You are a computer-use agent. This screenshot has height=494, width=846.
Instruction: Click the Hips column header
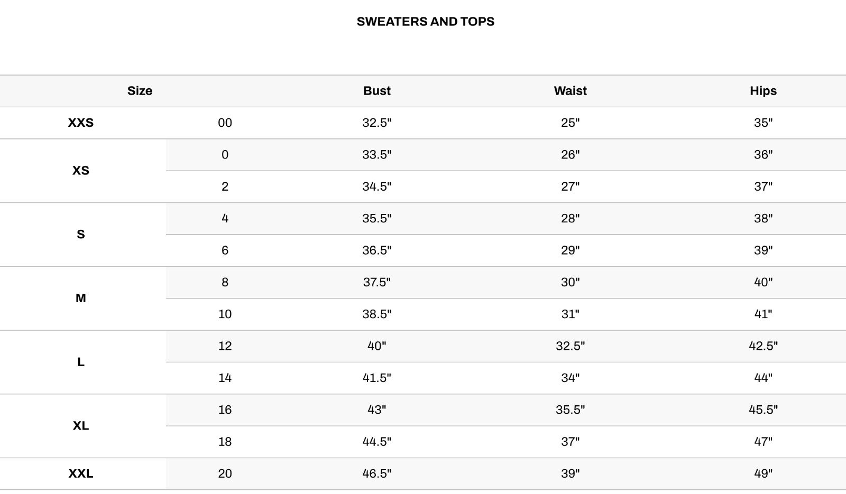763,91
